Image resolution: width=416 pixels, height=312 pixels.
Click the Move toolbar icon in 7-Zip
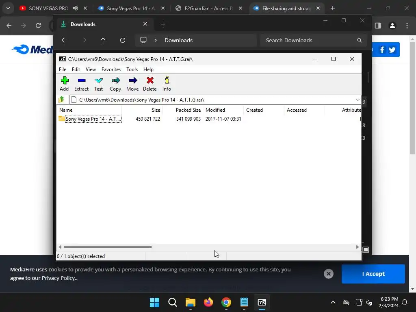[132, 84]
